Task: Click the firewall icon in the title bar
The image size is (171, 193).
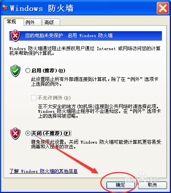Action: (5, 8)
